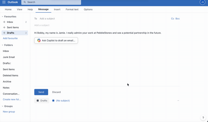Open the JS account avatar
208x122 pixels.
203,2
